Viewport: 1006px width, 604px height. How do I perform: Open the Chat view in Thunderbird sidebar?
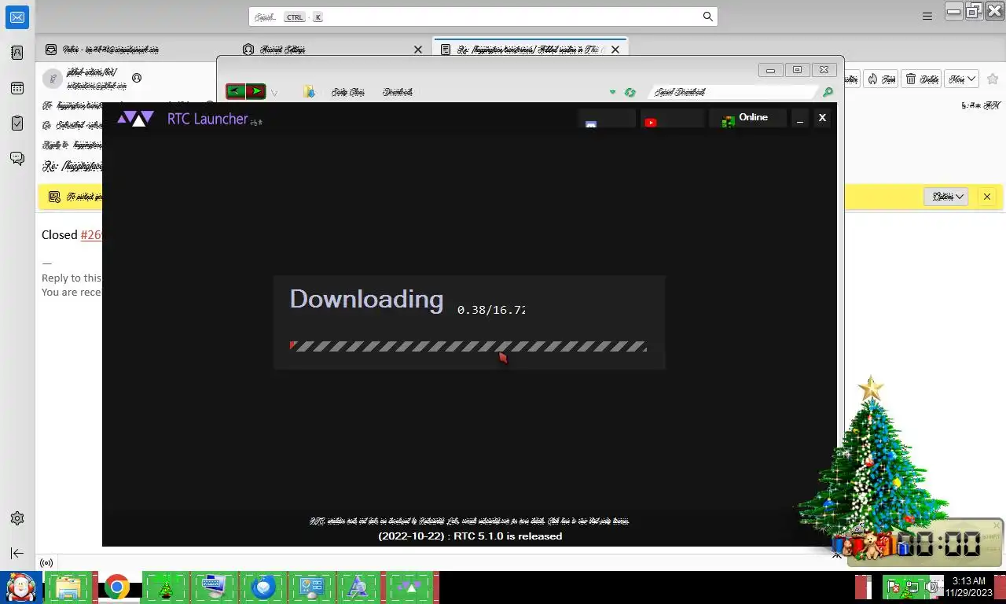[x=17, y=158]
